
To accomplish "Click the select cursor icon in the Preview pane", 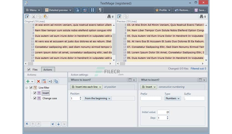I will tap(119, 17).
